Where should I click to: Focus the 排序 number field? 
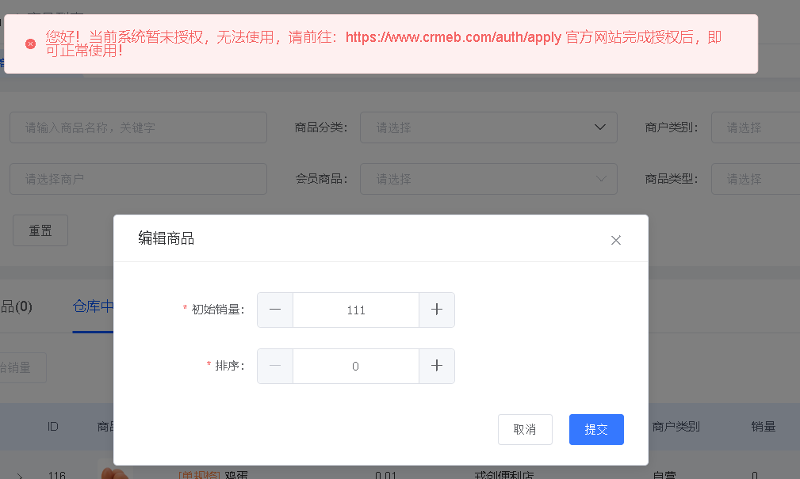click(355, 366)
